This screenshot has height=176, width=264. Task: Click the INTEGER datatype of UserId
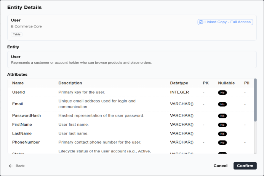179,92
